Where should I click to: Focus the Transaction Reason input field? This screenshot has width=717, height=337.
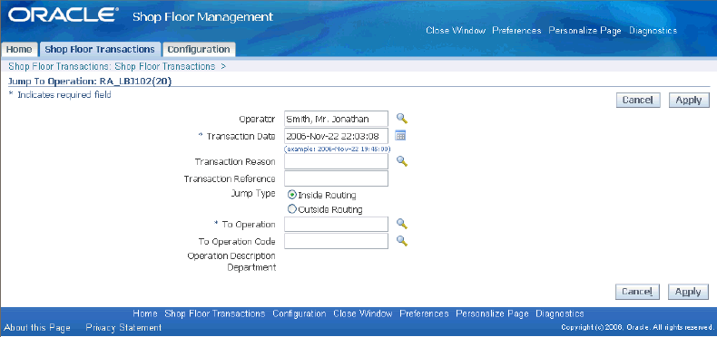coord(336,161)
